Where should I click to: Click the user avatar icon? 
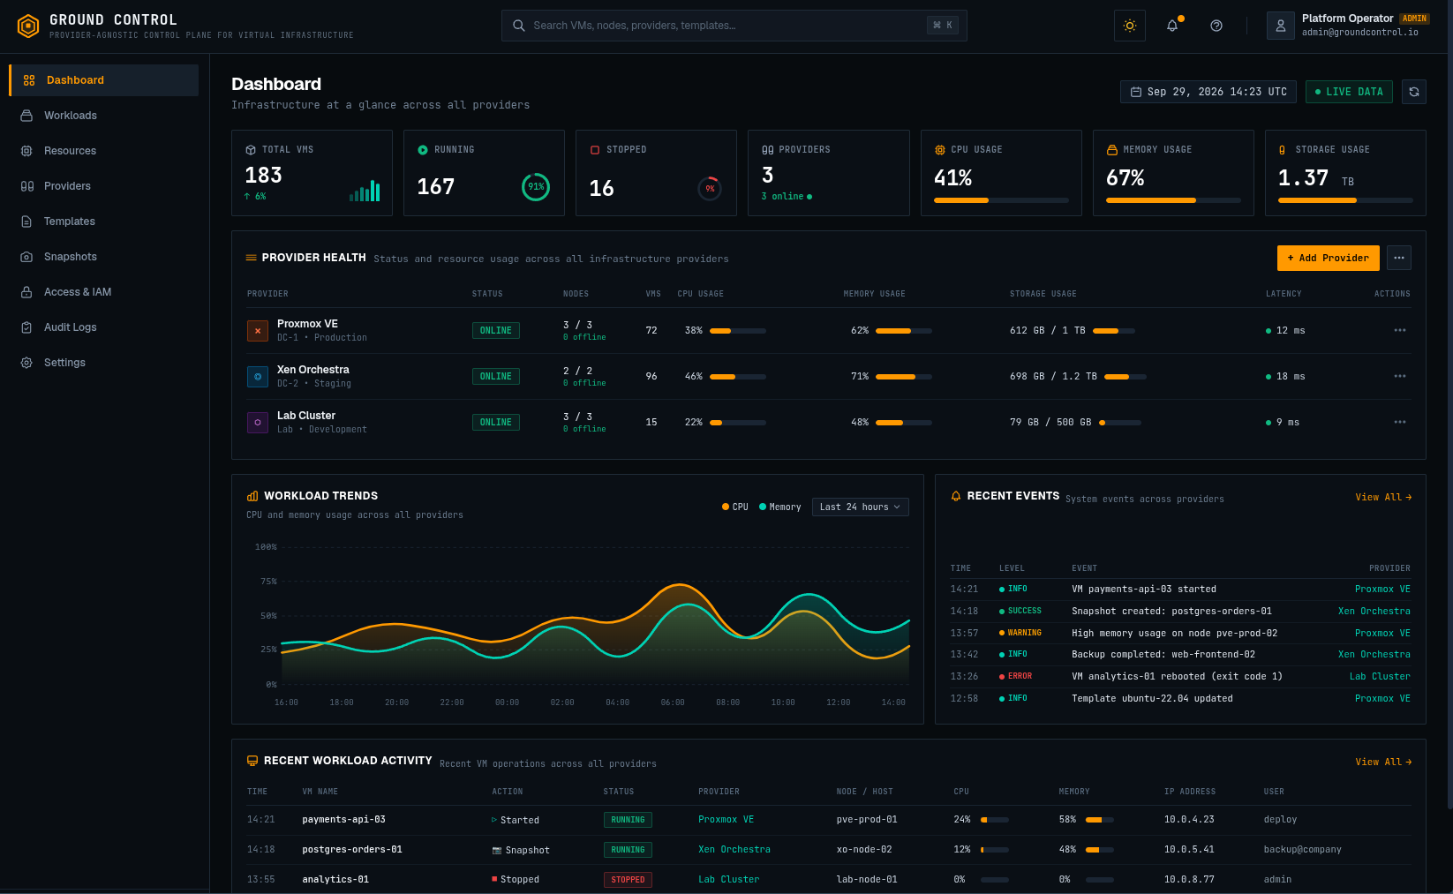[x=1280, y=26]
